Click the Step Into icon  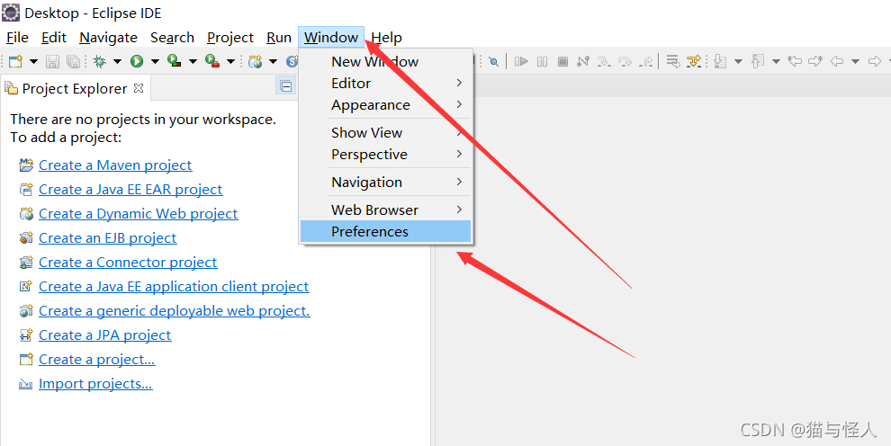[604, 61]
